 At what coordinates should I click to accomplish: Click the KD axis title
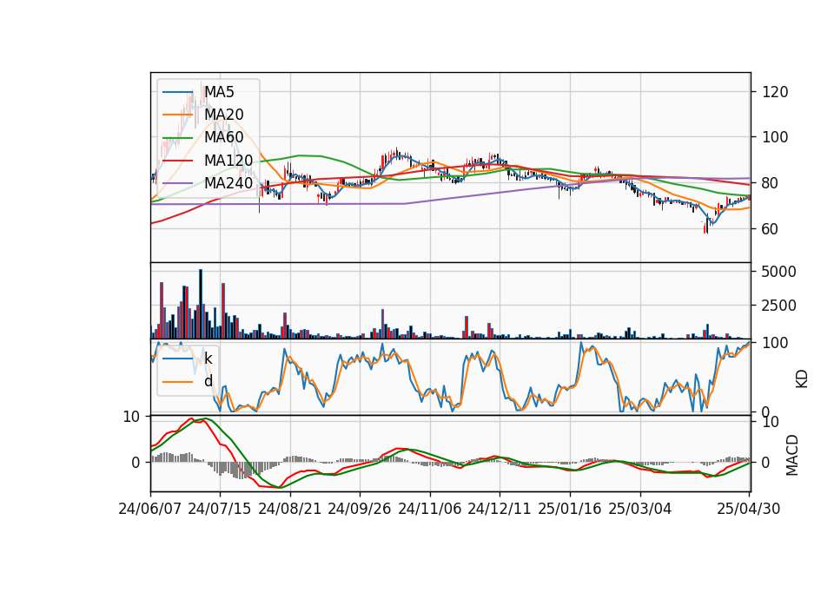802,378
